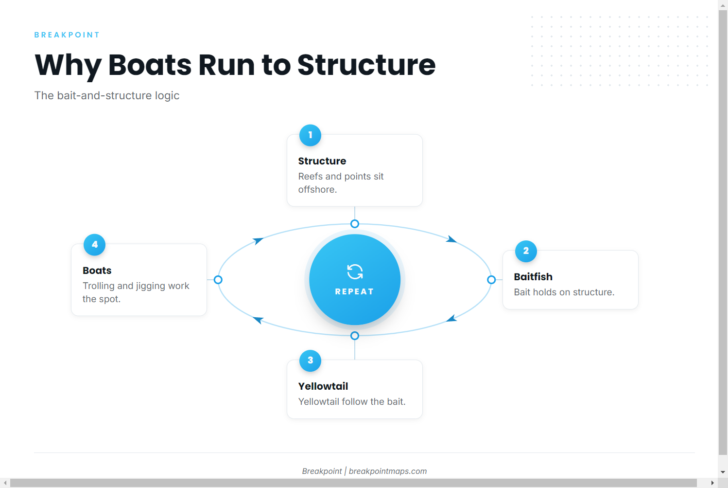Click the number 4 badge on the Boats card

[x=94, y=245]
